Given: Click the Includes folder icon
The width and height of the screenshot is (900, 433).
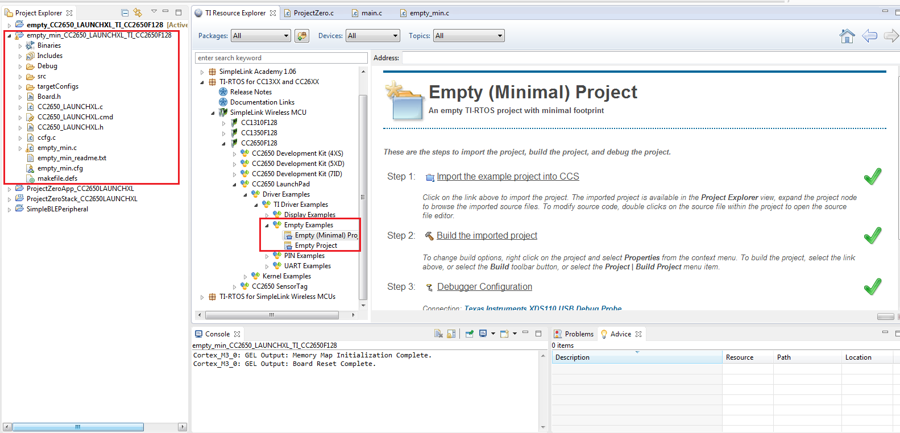Looking at the screenshot, I should (30, 56).
